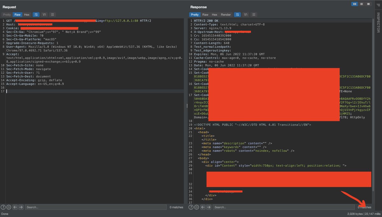Show non-printable characters in Response panel
The width and height of the screenshot is (382, 217).
point(245,15)
